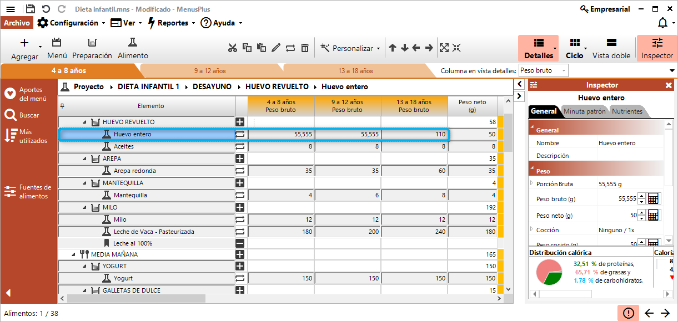678x322 pixels.
Task: Close the Inspector panel
Action: click(x=669, y=85)
